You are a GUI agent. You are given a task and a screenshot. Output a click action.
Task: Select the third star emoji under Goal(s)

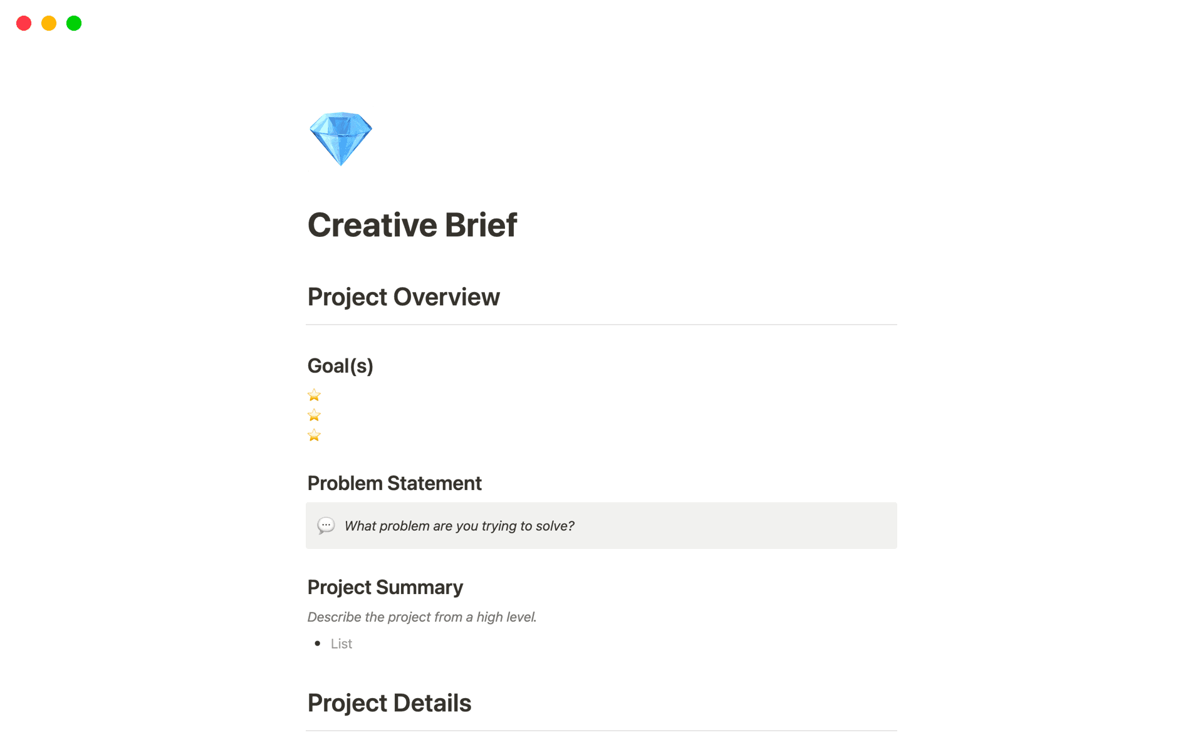tap(313, 435)
